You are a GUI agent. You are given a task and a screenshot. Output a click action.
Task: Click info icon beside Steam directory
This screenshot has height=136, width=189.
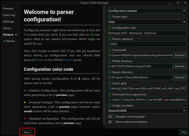(x=110, y=72)
